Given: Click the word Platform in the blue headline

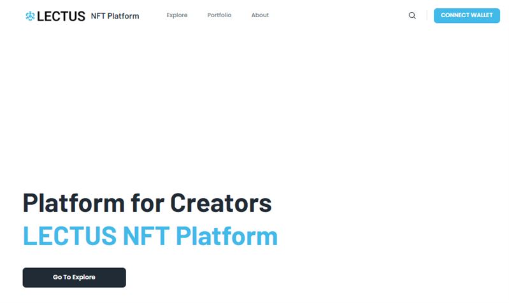Looking at the screenshot, I should pos(227,236).
